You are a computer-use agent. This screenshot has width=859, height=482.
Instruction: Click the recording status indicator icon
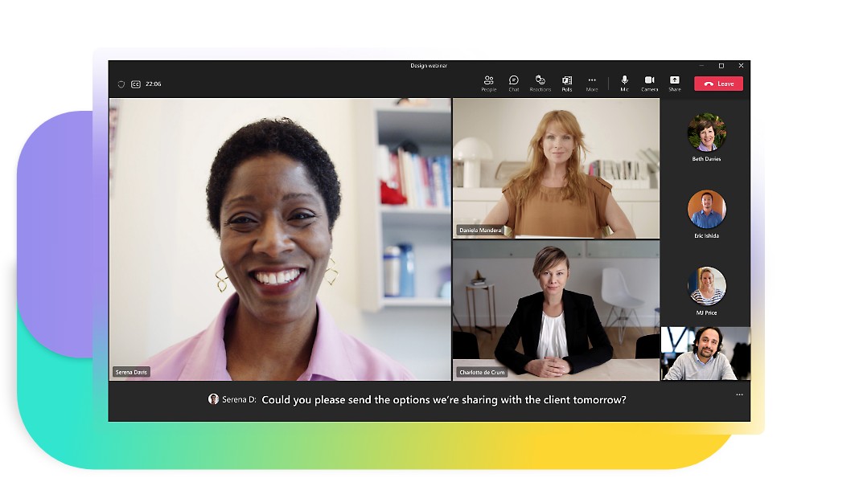(x=121, y=84)
